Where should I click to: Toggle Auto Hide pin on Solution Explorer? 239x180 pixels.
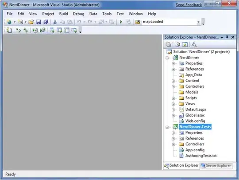(x=227, y=37)
